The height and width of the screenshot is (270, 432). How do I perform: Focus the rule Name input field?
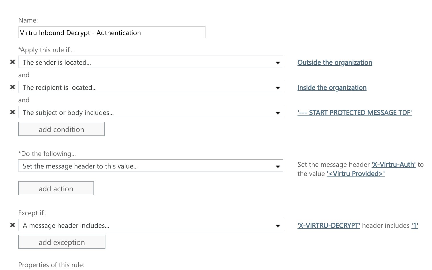[x=112, y=33]
